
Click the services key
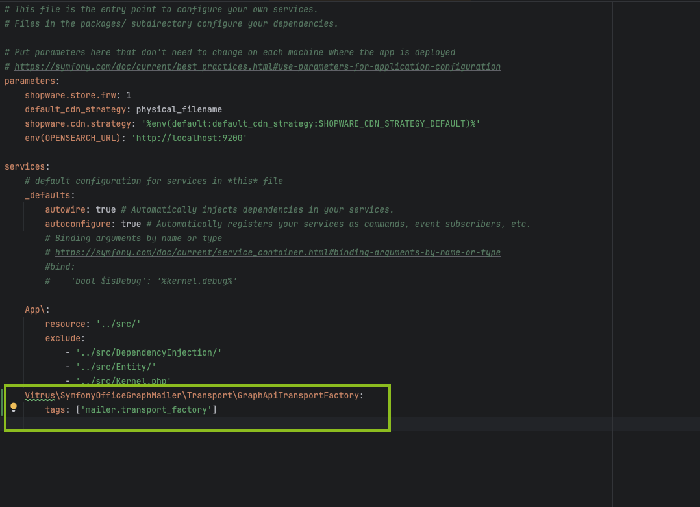click(25, 166)
